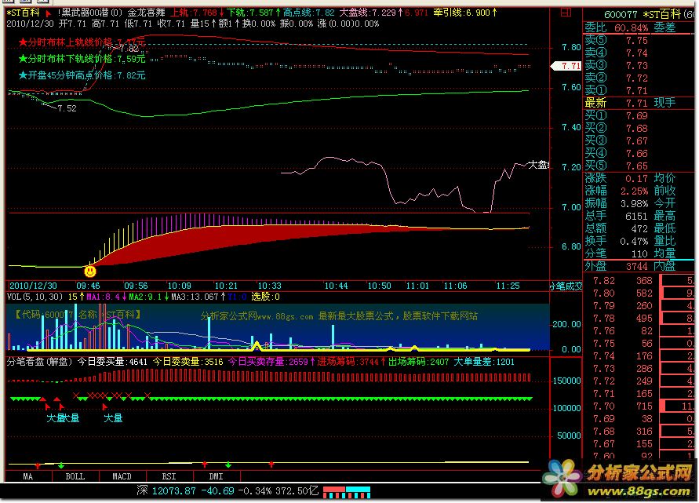699x503 pixels.
Task: Select the 卖① 7.71 ask row
Action: 617,90
